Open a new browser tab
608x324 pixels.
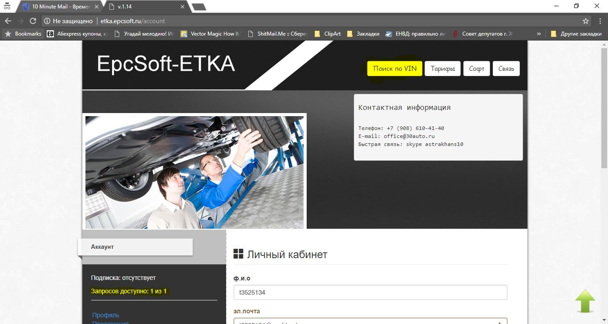coord(199,7)
